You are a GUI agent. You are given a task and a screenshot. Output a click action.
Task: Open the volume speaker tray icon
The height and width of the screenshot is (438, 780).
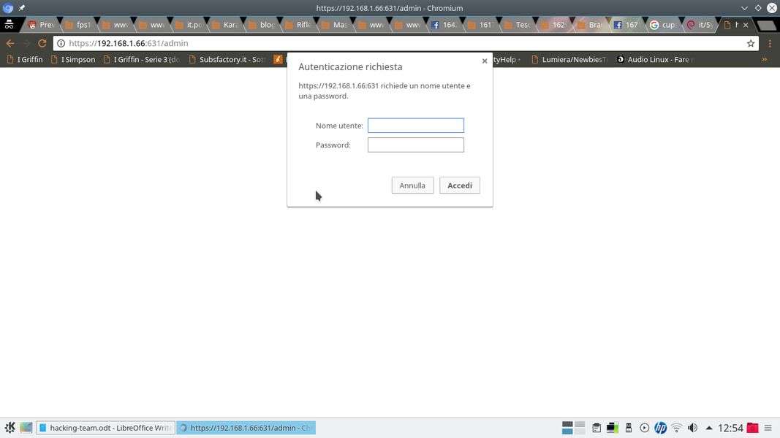[692, 428]
